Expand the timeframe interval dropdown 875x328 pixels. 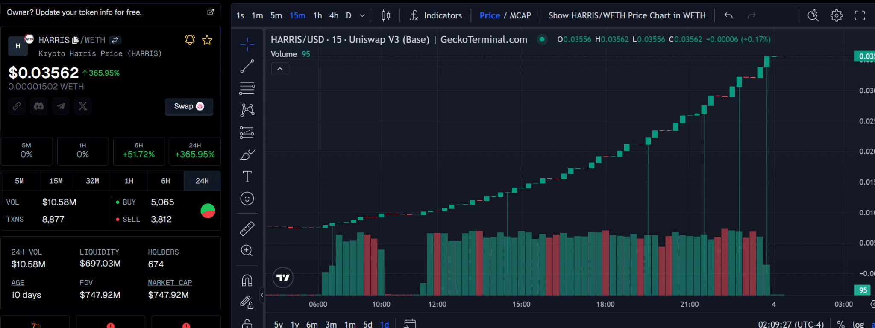coord(362,16)
